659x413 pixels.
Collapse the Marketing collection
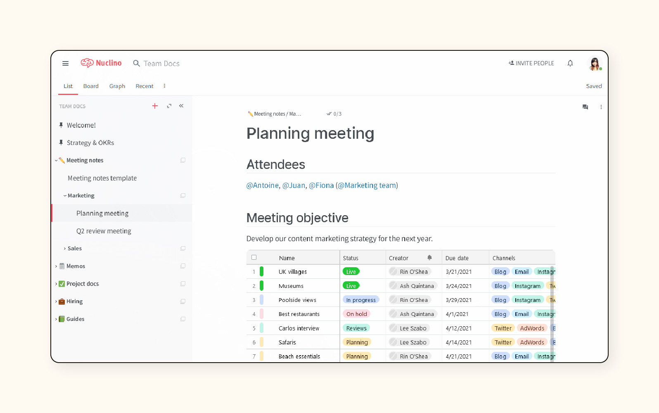pos(65,196)
